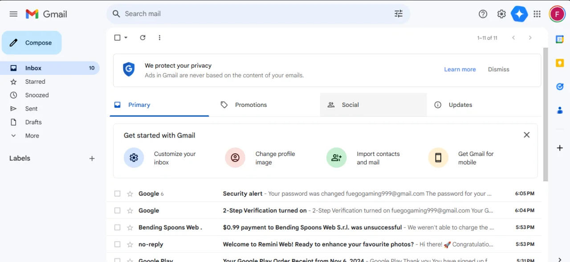Switch to the Social tab

(373, 105)
